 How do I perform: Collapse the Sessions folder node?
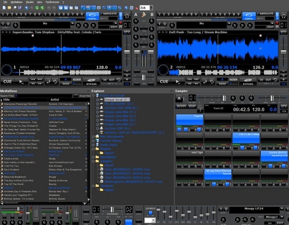tap(93, 186)
